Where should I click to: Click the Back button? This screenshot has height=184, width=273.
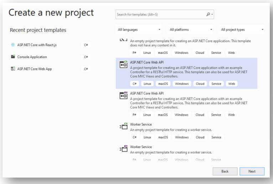(225, 171)
